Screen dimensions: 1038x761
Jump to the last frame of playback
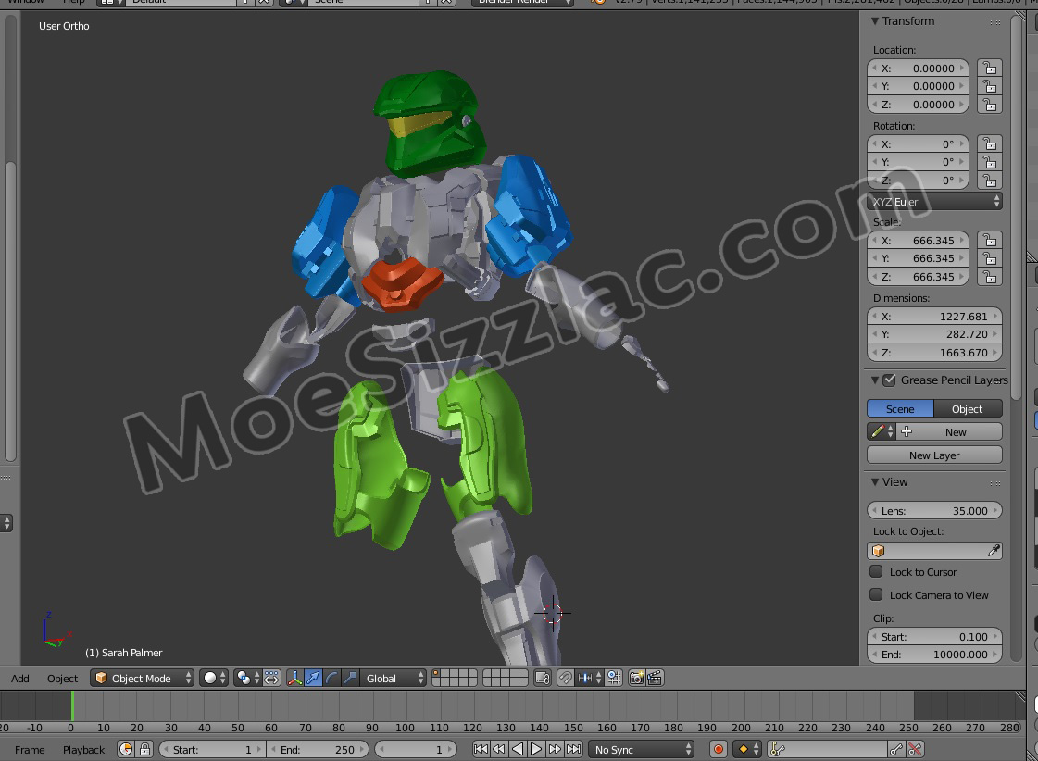point(573,749)
